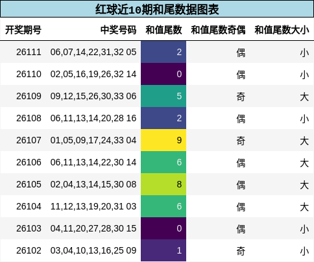314x262 pixels.
Task: Select issue number 26102
Action: pos(29,250)
